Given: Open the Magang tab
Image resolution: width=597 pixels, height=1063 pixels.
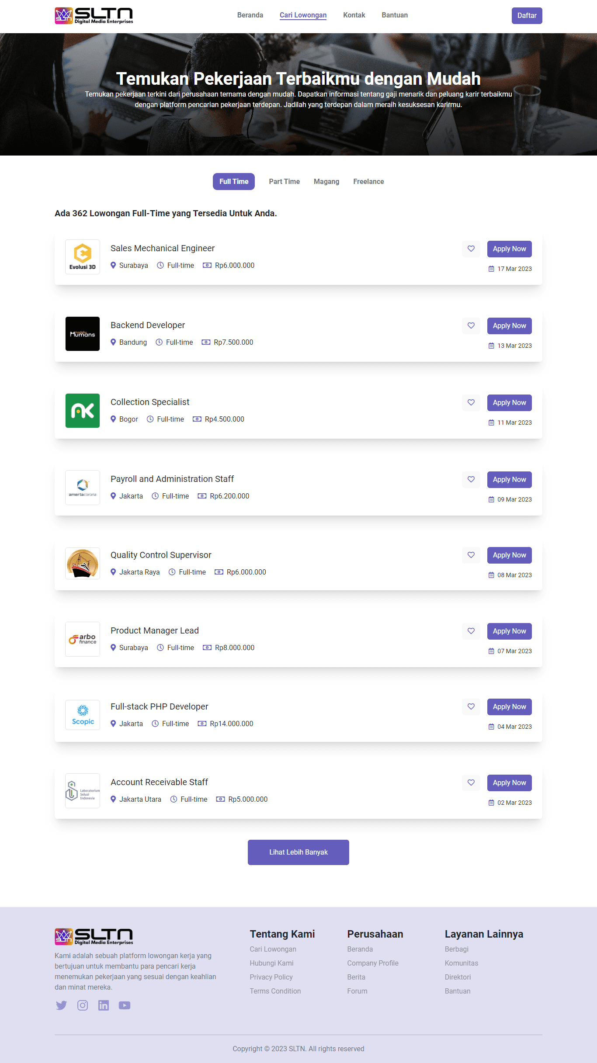Looking at the screenshot, I should point(326,182).
